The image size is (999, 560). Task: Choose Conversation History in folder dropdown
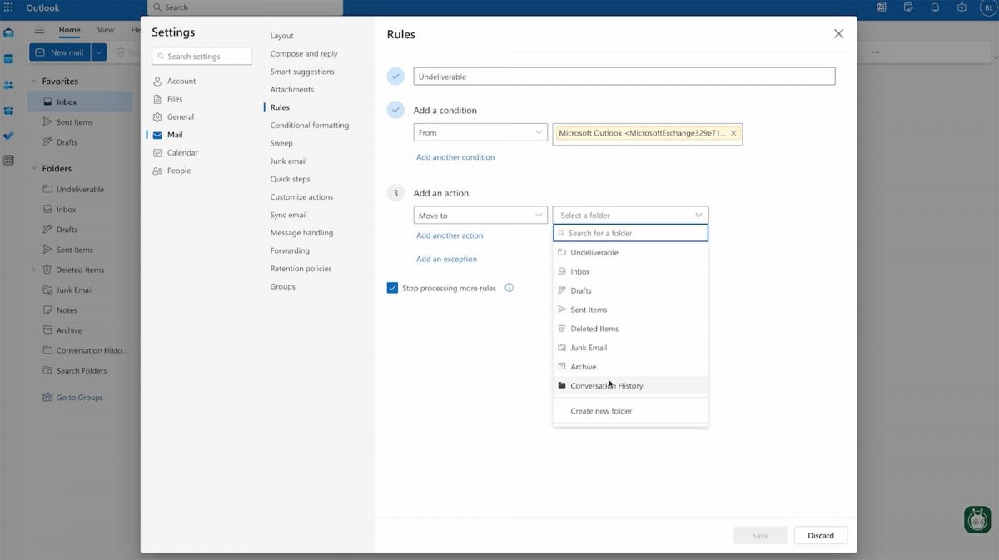coord(630,386)
